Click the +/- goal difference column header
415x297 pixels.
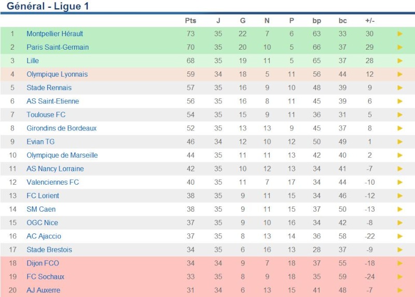(369, 21)
